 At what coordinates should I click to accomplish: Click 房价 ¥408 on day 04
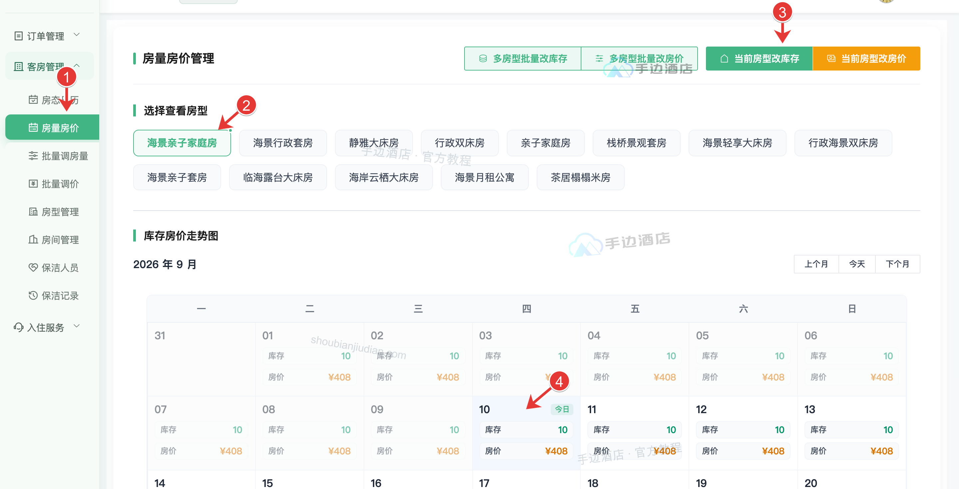tap(635, 377)
